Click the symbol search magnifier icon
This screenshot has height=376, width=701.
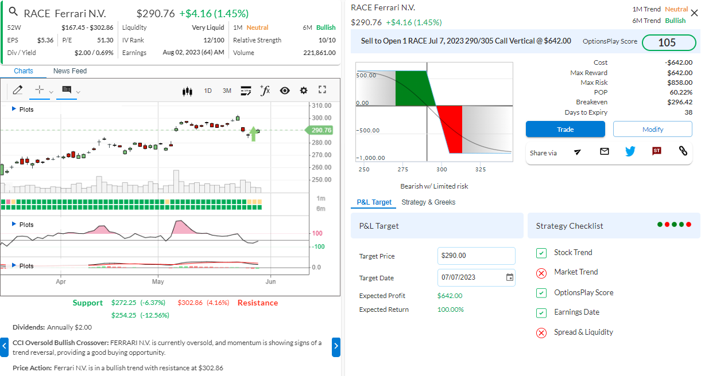click(13, 12)
